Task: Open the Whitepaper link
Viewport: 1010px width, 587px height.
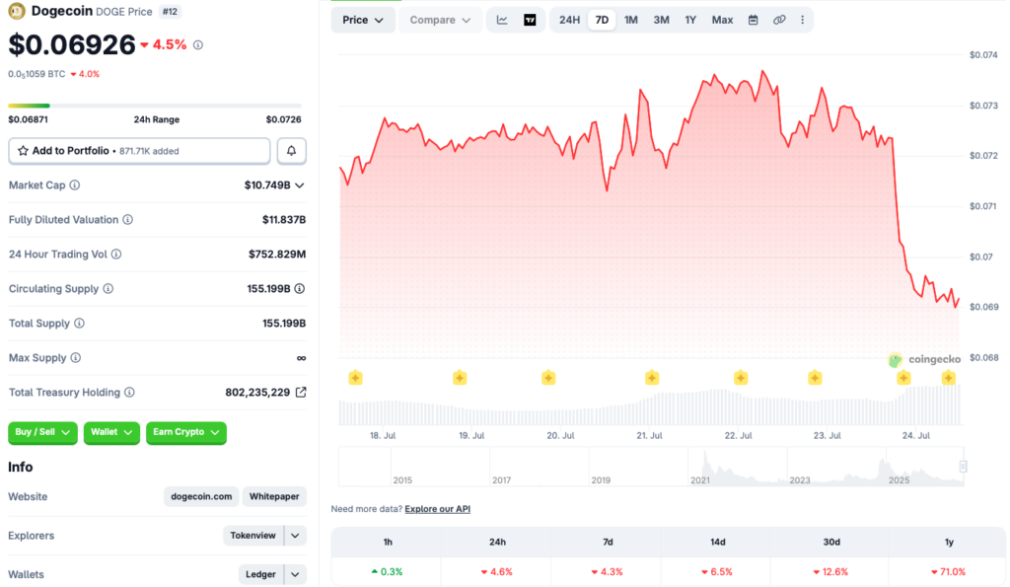Action: click(x=274, y=497)
